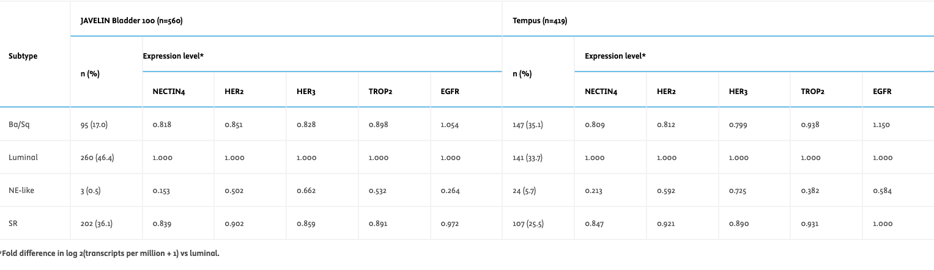Click the 147 (35.1) cell
The width and height of the screenshot is (934, 270).
[x=528, y=125]
